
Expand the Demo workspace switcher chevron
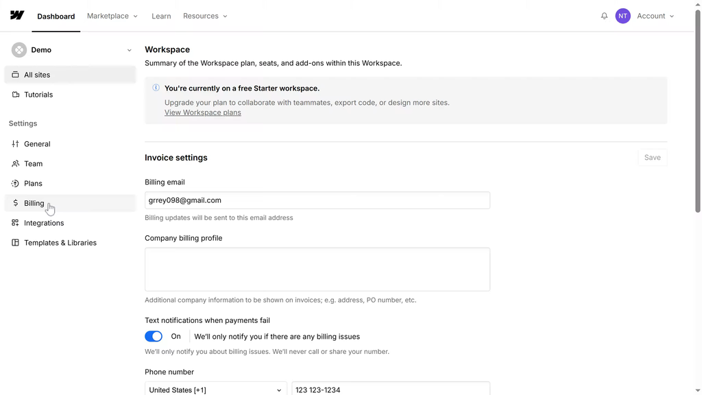tap(129, 50)
